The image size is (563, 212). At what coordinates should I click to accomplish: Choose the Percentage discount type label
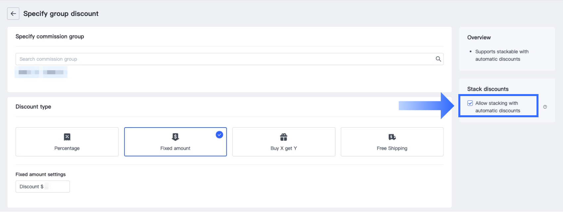67,148
